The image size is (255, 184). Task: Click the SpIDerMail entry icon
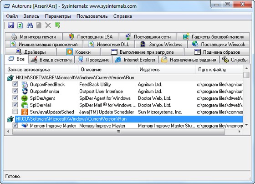(25, 105)
